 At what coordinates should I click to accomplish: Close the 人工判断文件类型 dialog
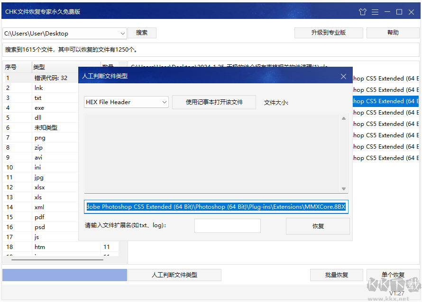(x=344, y=76)
